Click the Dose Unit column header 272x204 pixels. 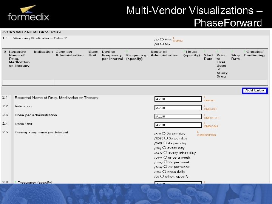point(93,53)
